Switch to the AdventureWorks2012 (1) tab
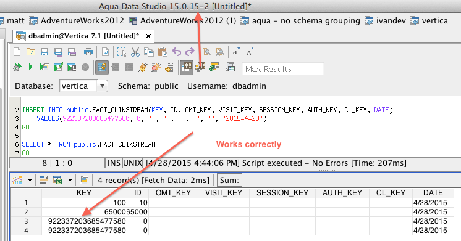This screenshot has height=241, width=461. tap(182, 21)
